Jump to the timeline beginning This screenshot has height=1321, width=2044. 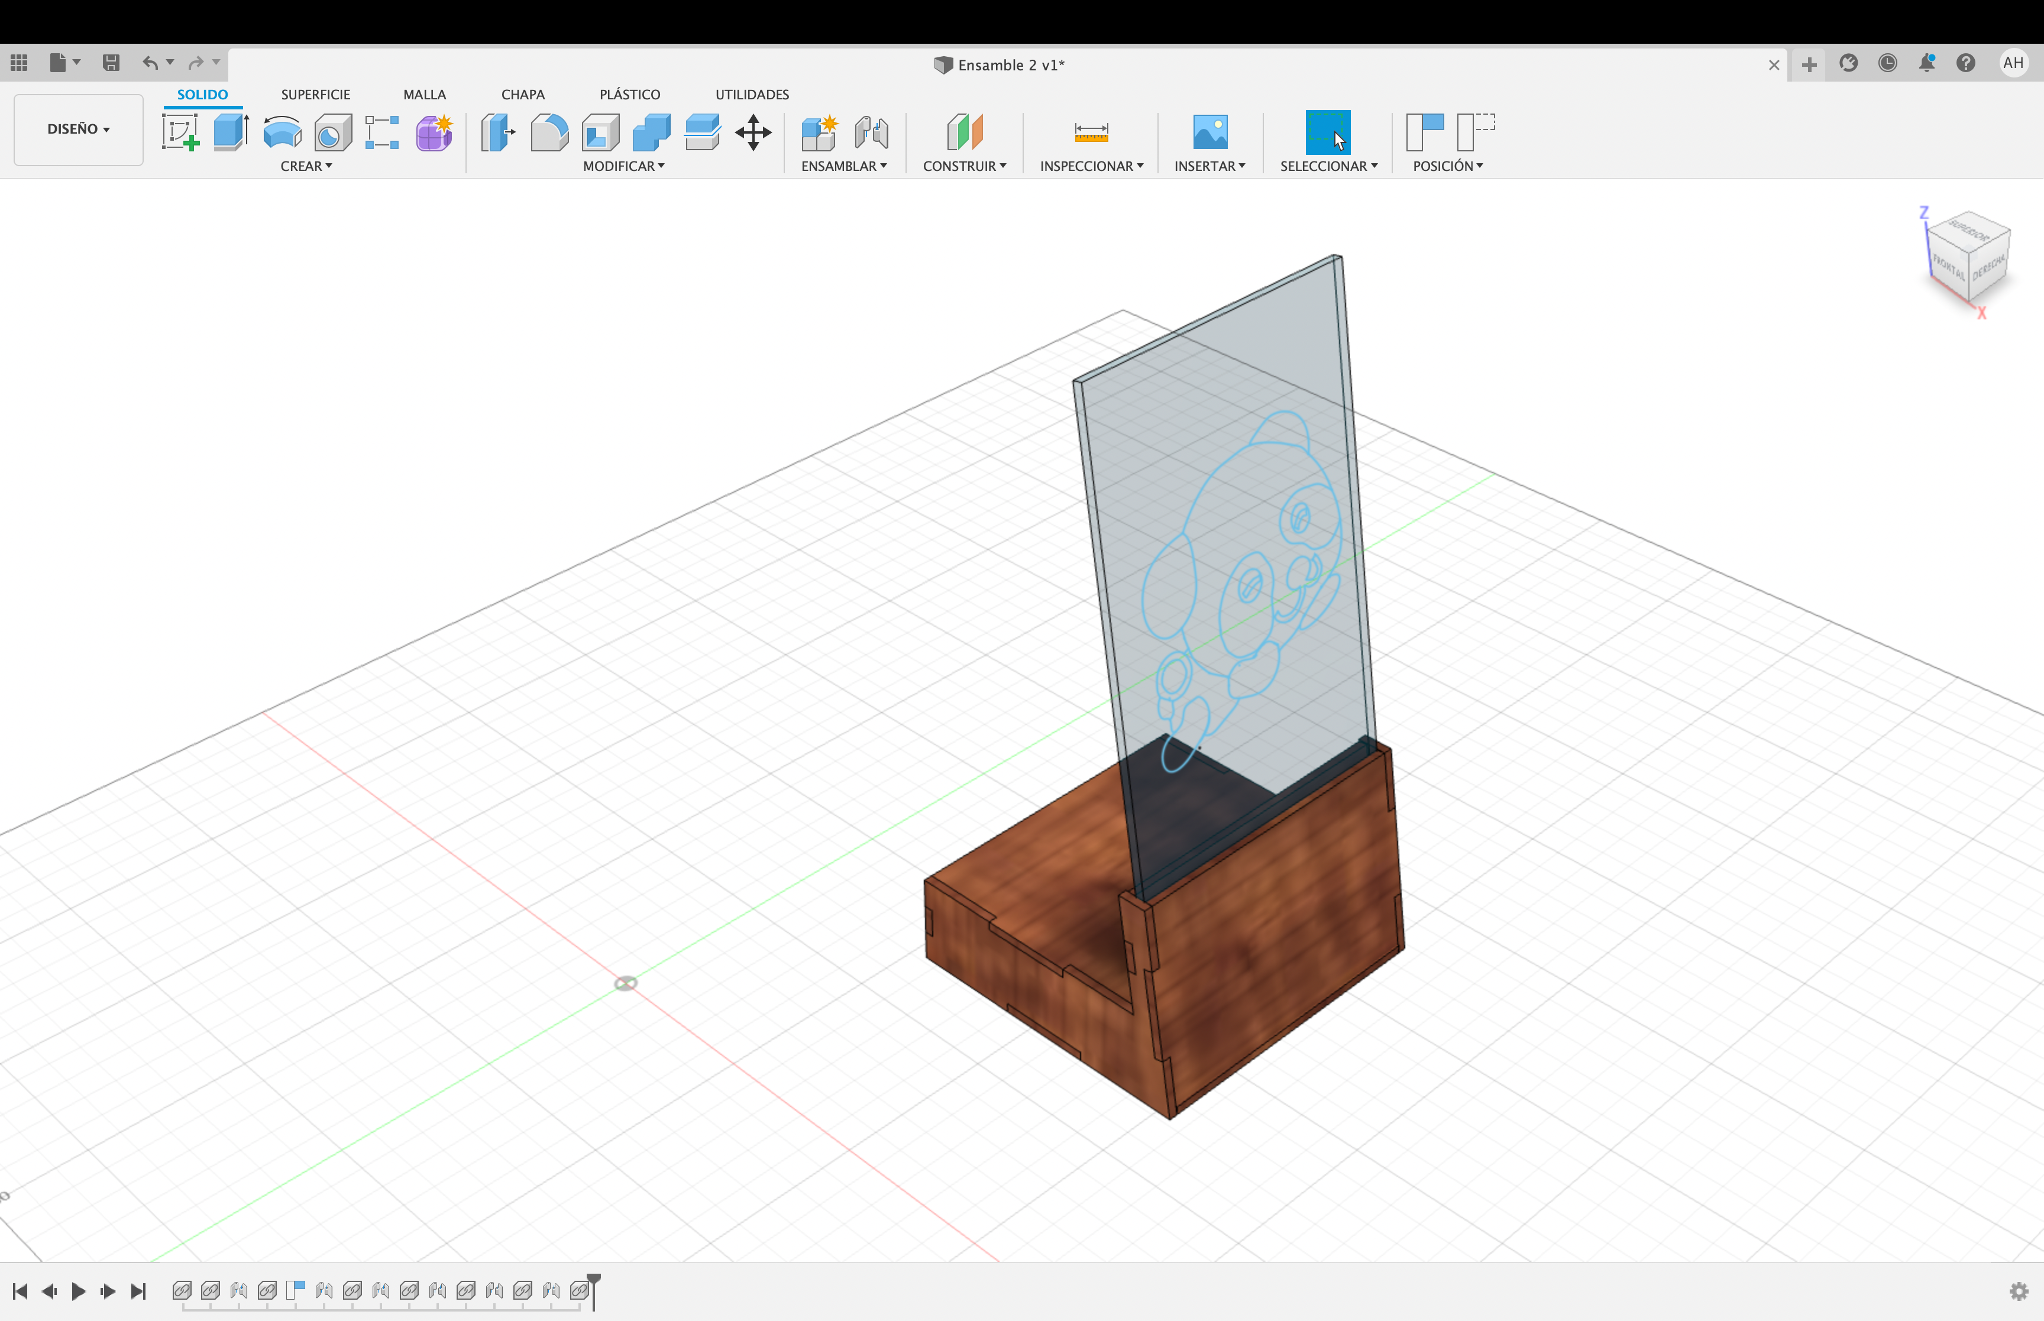[20, 1291]
